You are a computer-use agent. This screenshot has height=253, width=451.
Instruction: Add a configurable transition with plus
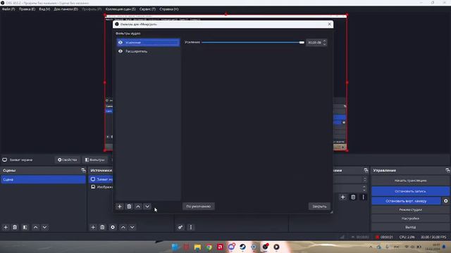pos(343,197)
